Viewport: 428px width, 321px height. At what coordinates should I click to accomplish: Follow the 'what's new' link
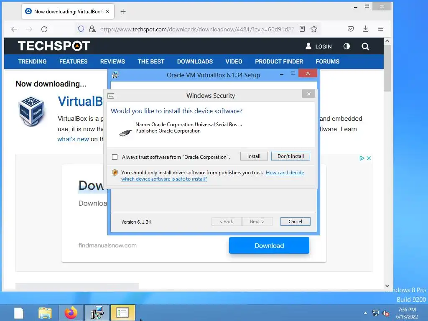(x=73, y=139)
